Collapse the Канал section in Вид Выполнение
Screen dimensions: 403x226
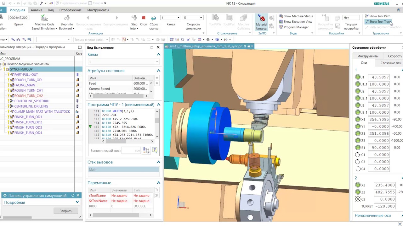coord(158,54)
